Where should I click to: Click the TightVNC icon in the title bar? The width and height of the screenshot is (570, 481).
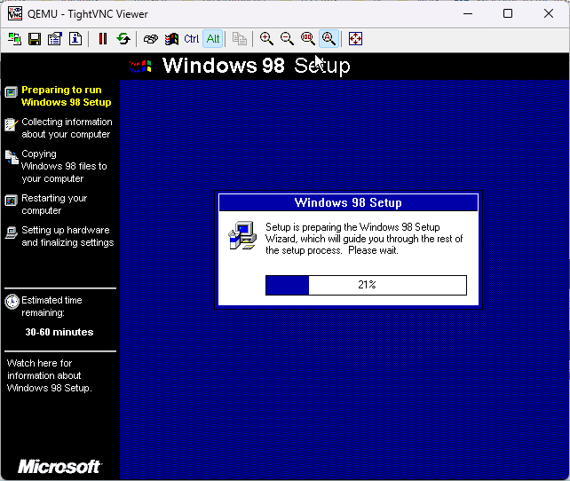15,13
